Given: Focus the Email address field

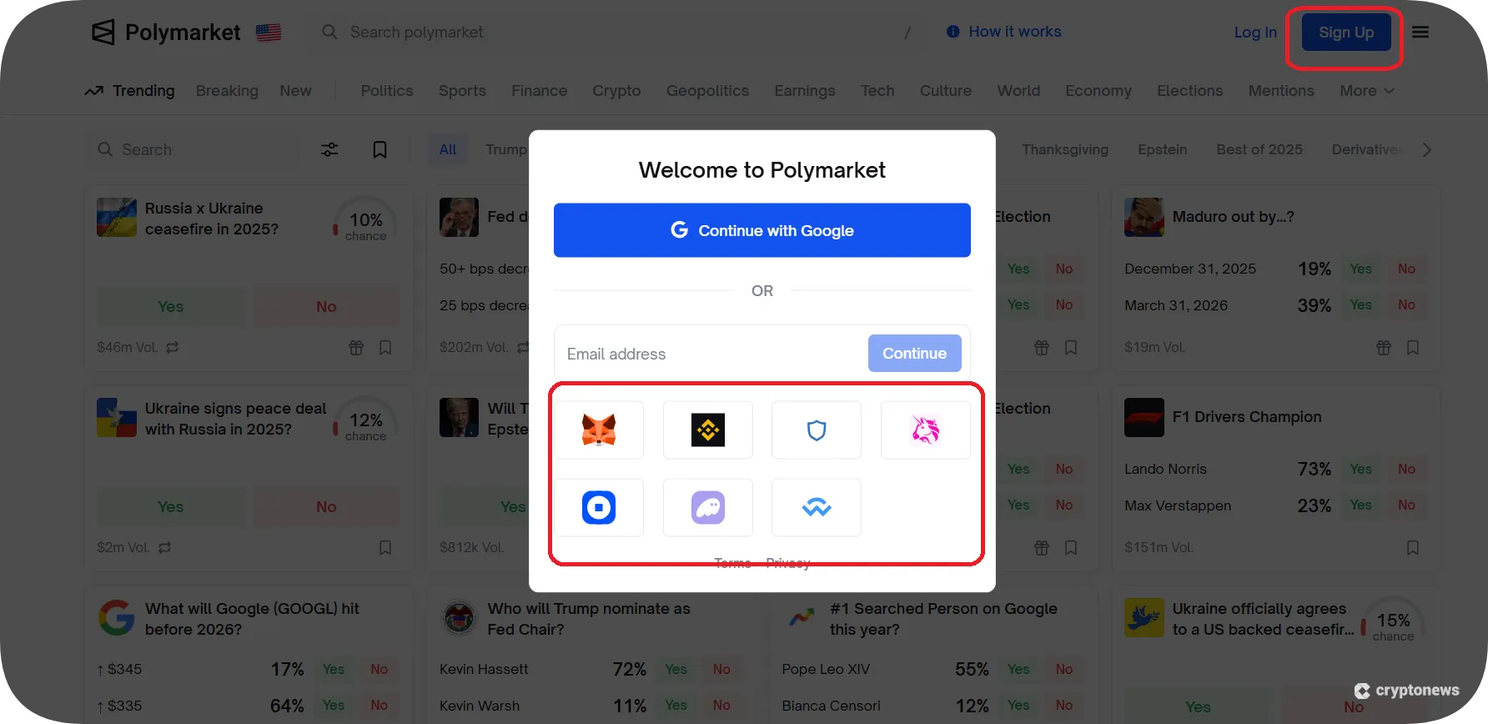Looking at the screenshot, I should pos(711,354).
